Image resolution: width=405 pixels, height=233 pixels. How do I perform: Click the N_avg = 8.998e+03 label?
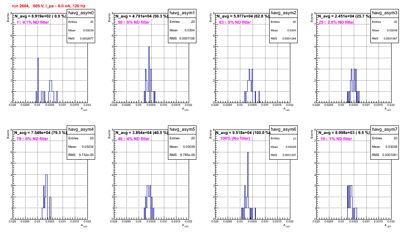(344, 132)
